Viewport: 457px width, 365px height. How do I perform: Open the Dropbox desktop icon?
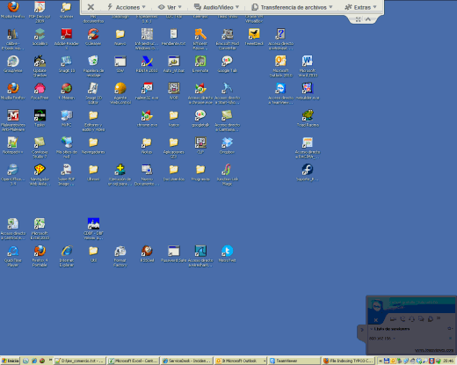227,145
